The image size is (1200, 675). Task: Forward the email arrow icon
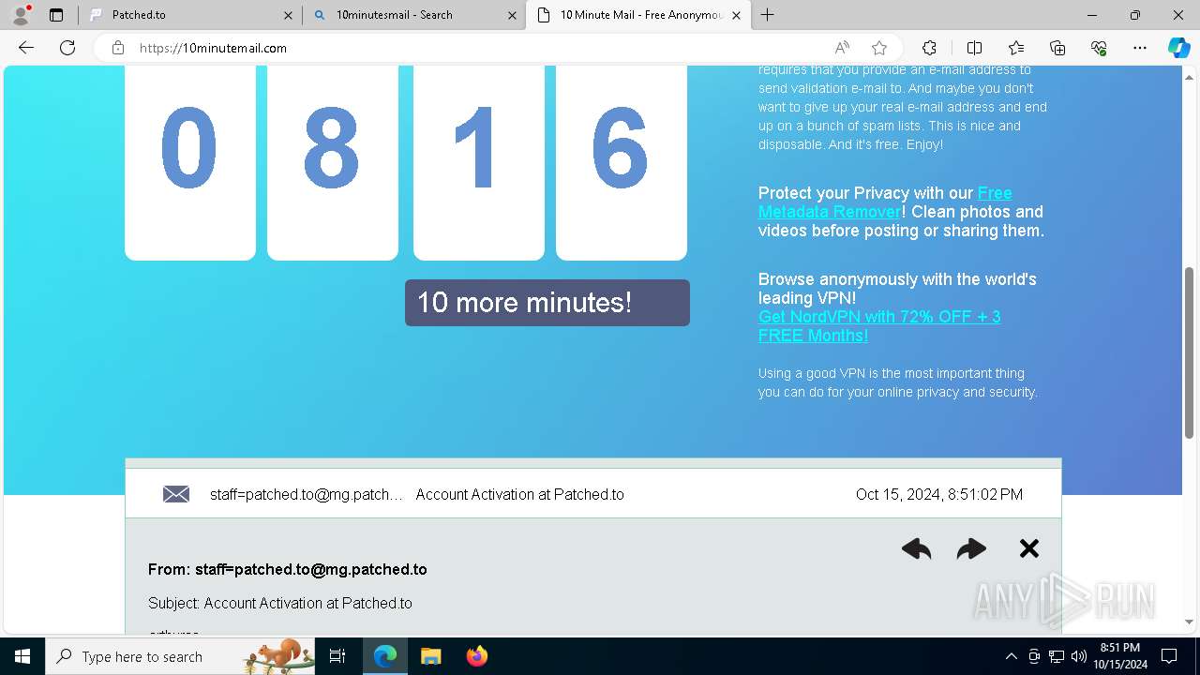click(971, 548)
